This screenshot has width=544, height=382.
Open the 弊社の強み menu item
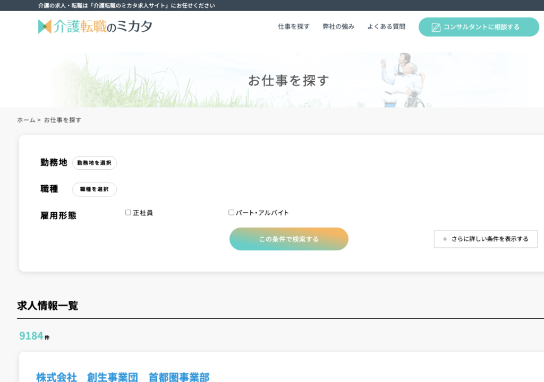(x=338, y=27)
